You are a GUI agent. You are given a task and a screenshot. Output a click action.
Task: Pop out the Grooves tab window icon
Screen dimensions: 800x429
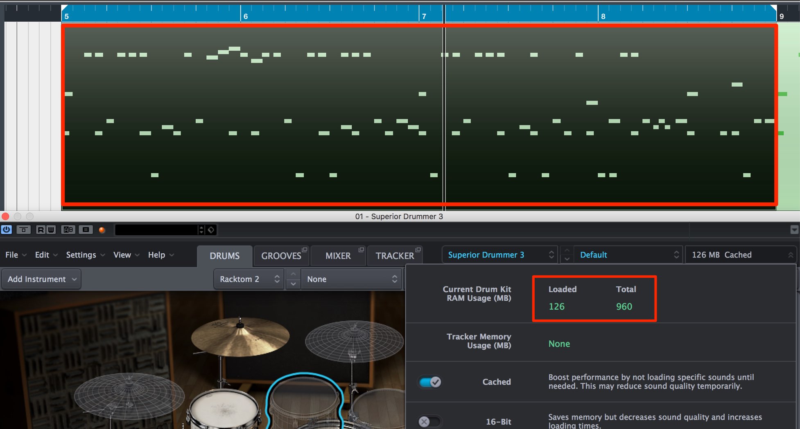coord(305,250)
